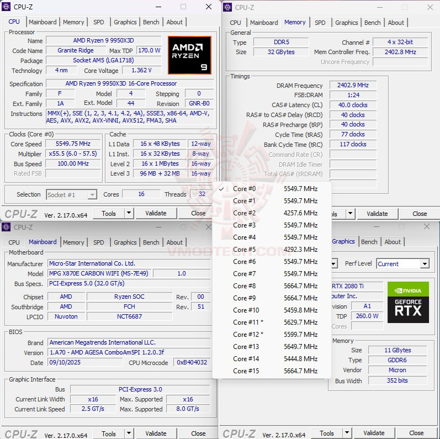Viewport: 440px width, 439px height.
Task: Open the Tools dropdown arrow in the Memory window
Action: 350,214
